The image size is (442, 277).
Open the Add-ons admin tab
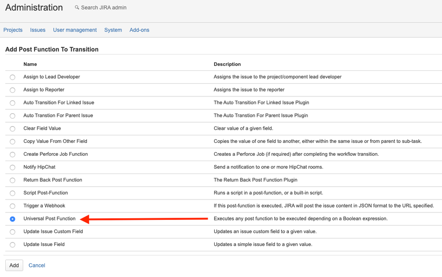coord(139,30)
